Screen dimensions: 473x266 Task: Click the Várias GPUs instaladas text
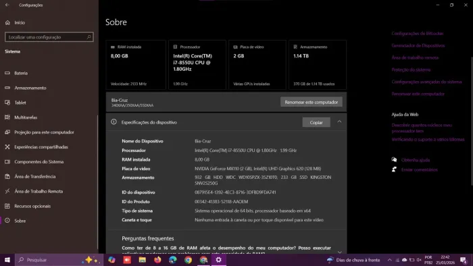[x=251, y=84]
